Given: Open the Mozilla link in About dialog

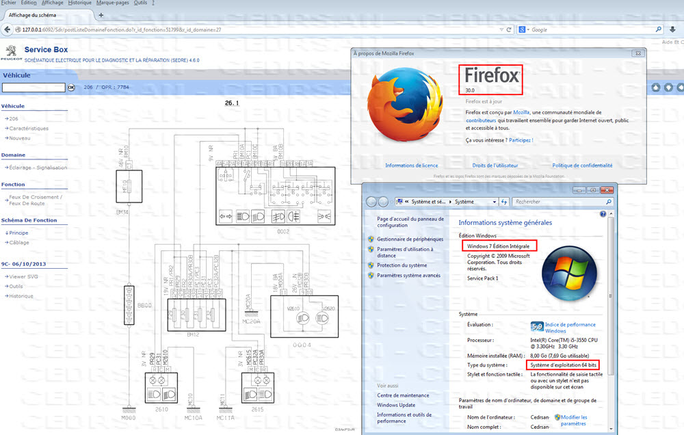Looking at the screenshot, I should (521, 112).
